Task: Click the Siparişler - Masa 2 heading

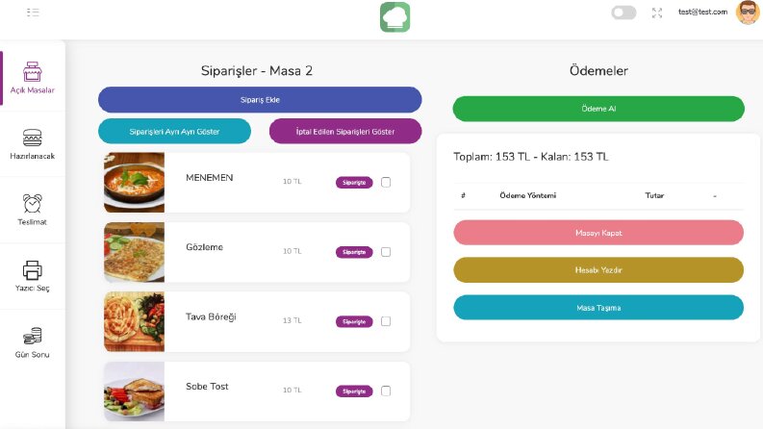Action: (x=257, y=71)
